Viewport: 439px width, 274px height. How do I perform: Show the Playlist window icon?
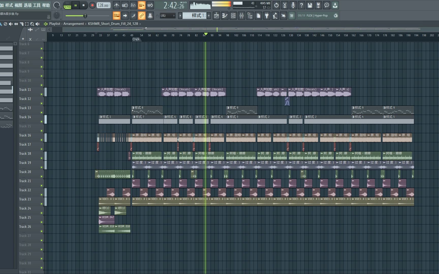tap(216, 16)
